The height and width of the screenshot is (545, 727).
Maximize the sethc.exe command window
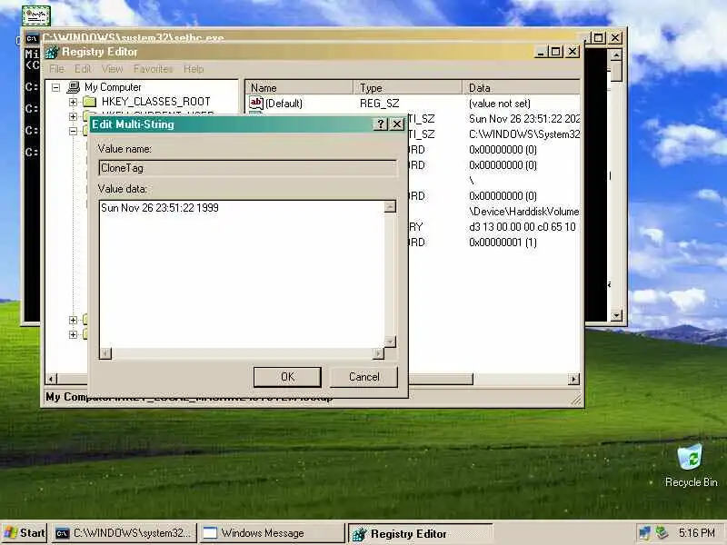click(x=598, y=37)
